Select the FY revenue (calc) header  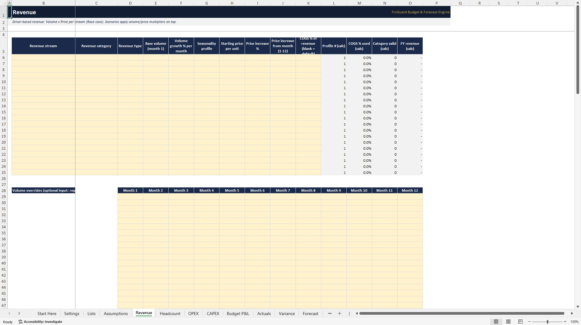(410, 46)
